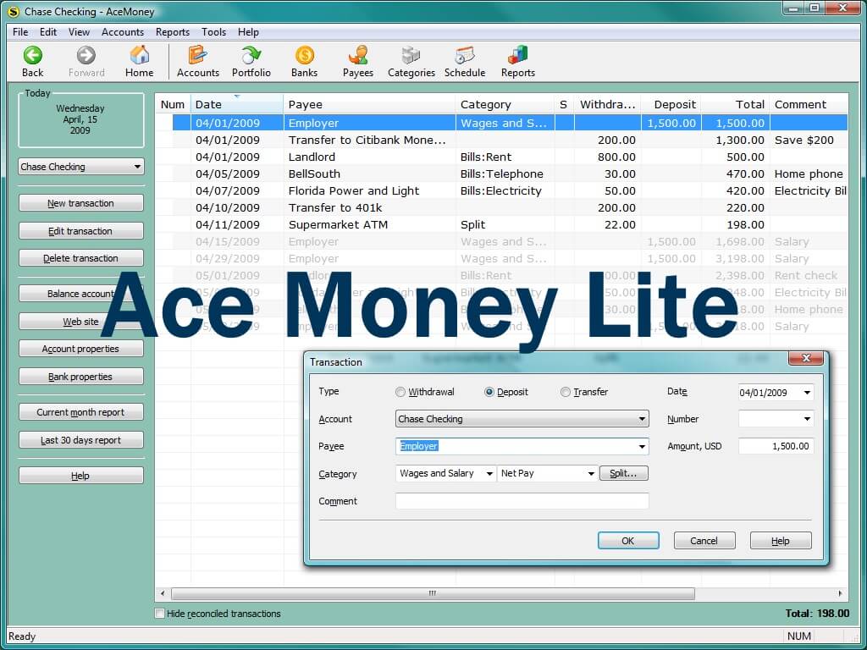Click the Account properties button
867x650 pixels.
click(81, 348)
